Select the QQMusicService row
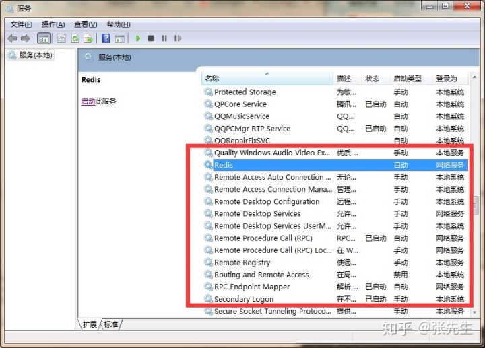 click(x=335, y=116)
